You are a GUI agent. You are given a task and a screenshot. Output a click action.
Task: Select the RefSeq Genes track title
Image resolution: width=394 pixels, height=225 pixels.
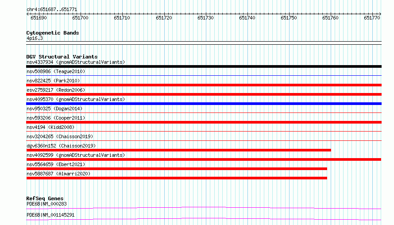[x=45, y=198]
